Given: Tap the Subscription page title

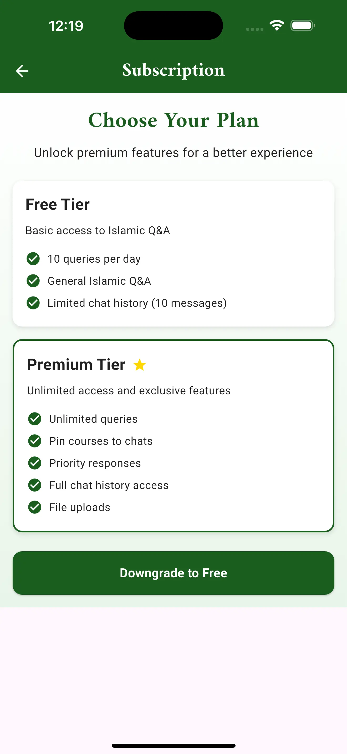Looking at the screenshot, I should pos(173,70).
